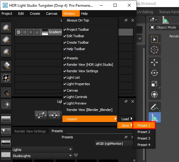
Task: Add a Gradient Background from the toolbar
Action: pos(6,119)
